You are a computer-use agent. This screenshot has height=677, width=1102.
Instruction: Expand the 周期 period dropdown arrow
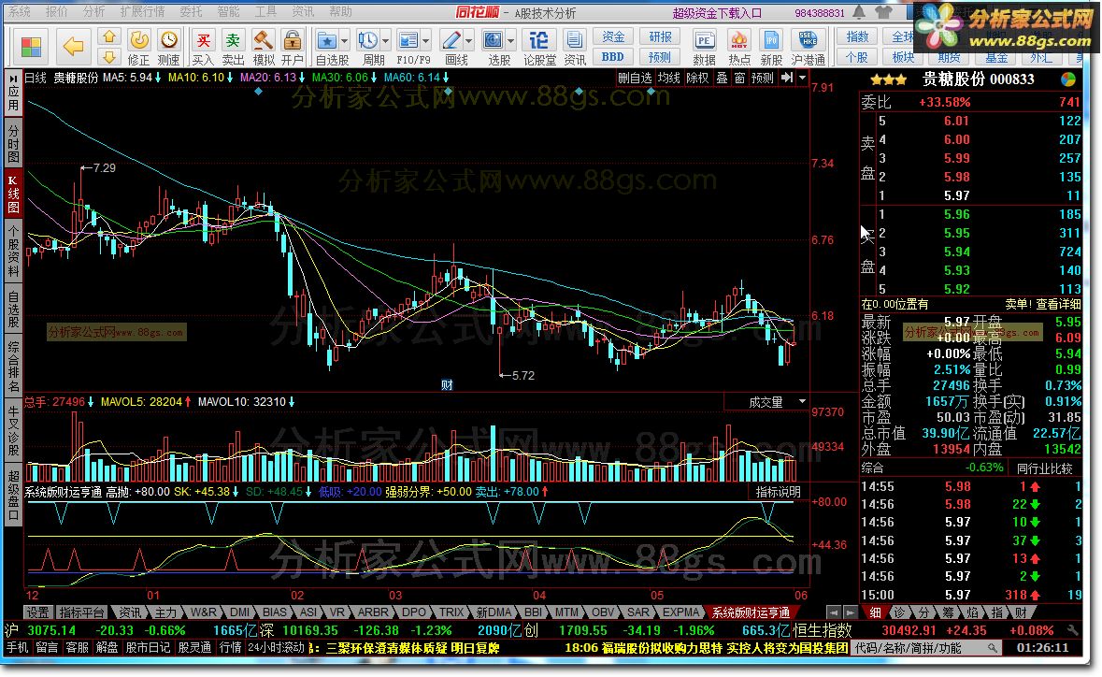384,41
